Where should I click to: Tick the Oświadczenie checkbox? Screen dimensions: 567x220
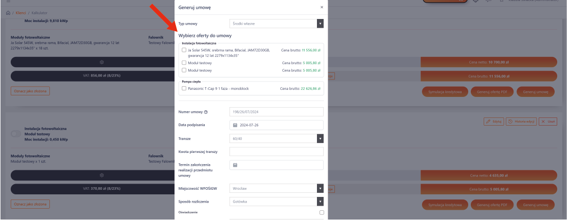(x=322, y=212)
